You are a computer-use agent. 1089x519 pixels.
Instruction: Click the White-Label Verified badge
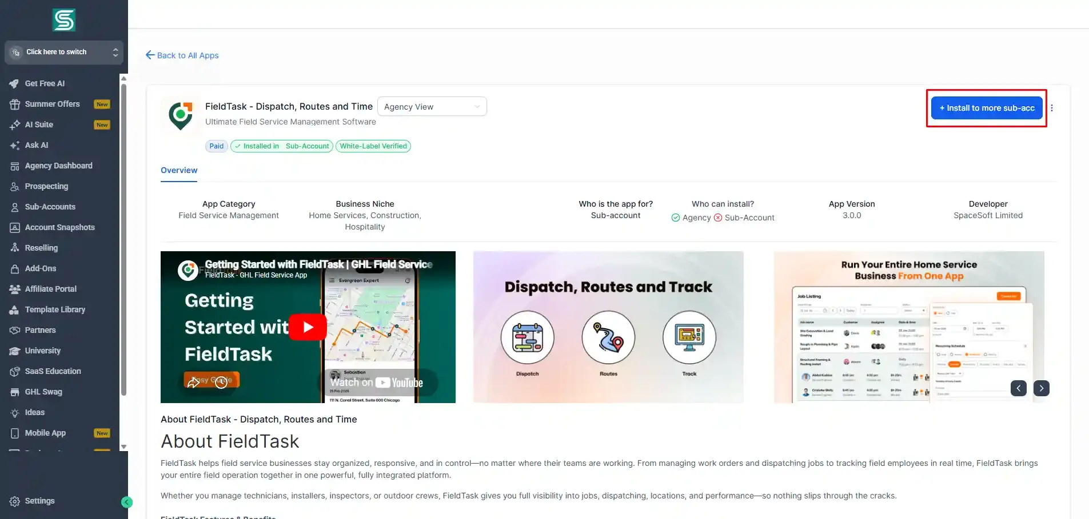(373, 146)
